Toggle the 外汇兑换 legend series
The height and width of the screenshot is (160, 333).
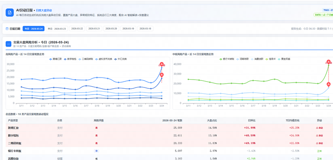pyautogui.click(x=121, y=59)
